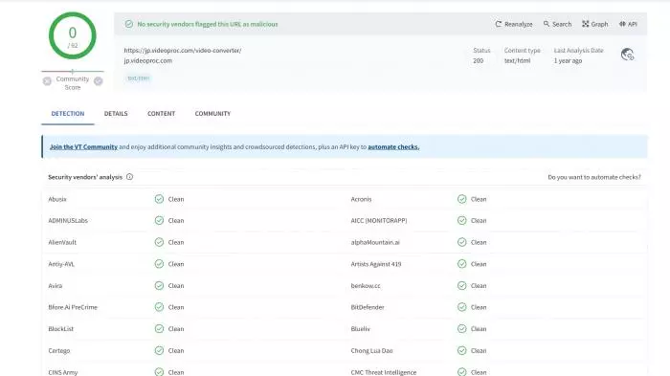Follow the Join the VT Community link

coord(83,146)
